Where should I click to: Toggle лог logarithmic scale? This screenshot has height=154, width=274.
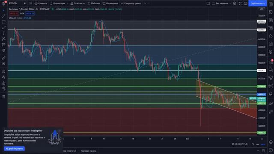[x=258, y=144]
